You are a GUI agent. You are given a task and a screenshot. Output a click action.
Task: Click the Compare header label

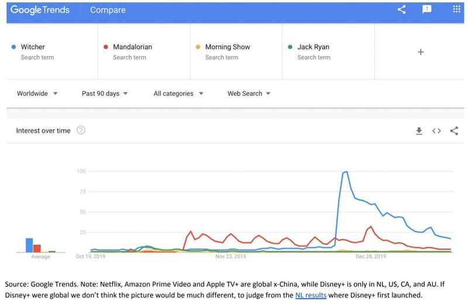click(x=109, y=10)
